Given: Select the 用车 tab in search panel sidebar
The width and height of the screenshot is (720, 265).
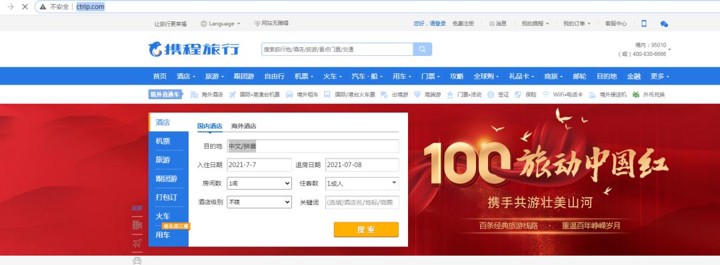Looking at the screenshot, I should tap(169, 235).
